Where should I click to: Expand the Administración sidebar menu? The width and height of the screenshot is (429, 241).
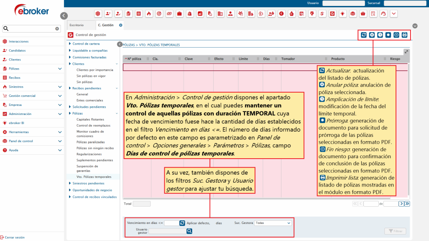coord(60,114)
